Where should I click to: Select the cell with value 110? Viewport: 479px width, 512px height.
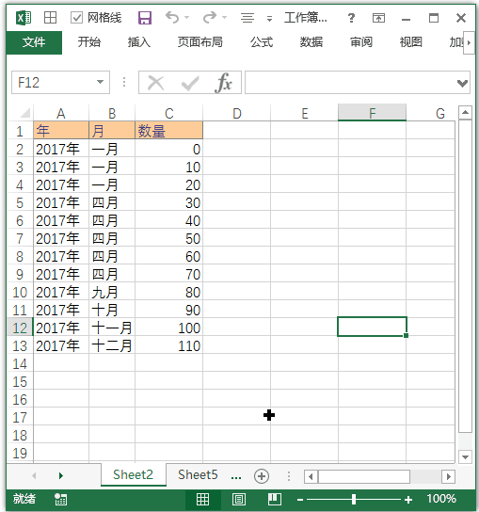point(168,345)
